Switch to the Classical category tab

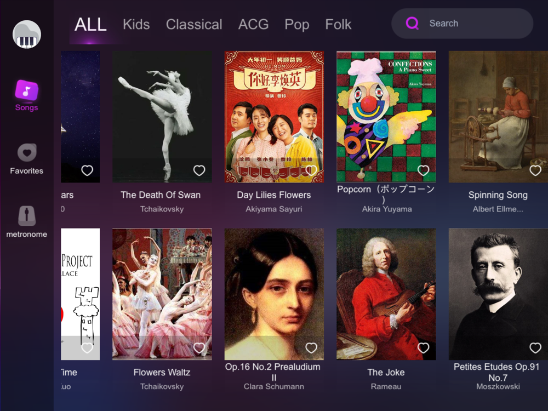[194, 25]
